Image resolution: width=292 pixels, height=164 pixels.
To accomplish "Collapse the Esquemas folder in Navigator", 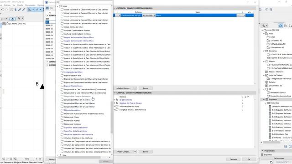I will 264,99.
